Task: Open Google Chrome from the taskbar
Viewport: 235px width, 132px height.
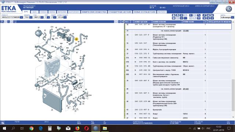Action: [x=31, y=128]
